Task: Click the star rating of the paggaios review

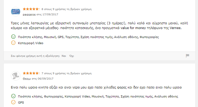Action: pyautogui.click(x=31, y=9)
